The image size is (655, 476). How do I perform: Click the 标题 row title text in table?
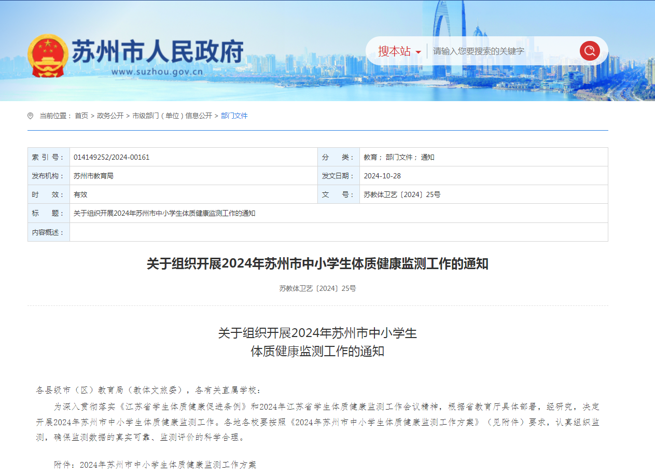point(164,213)
